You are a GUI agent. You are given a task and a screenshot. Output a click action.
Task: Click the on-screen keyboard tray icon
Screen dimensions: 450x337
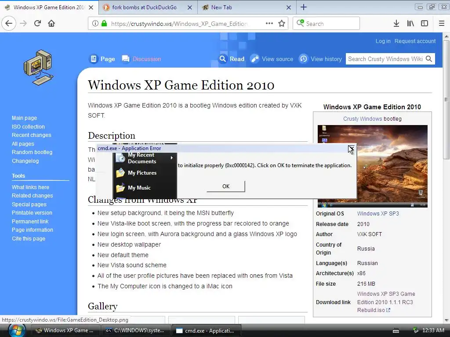[x=396, y=331]
